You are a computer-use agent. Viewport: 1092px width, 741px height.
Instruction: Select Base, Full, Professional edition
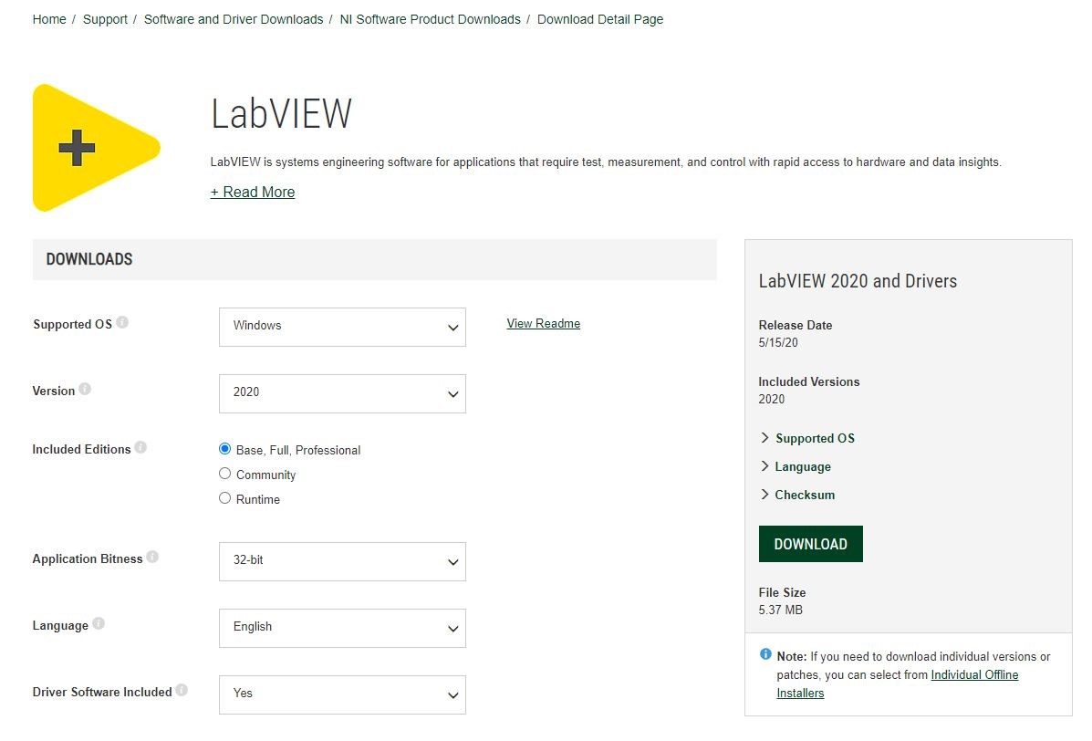pyautogui.click(x=224, y=449)
